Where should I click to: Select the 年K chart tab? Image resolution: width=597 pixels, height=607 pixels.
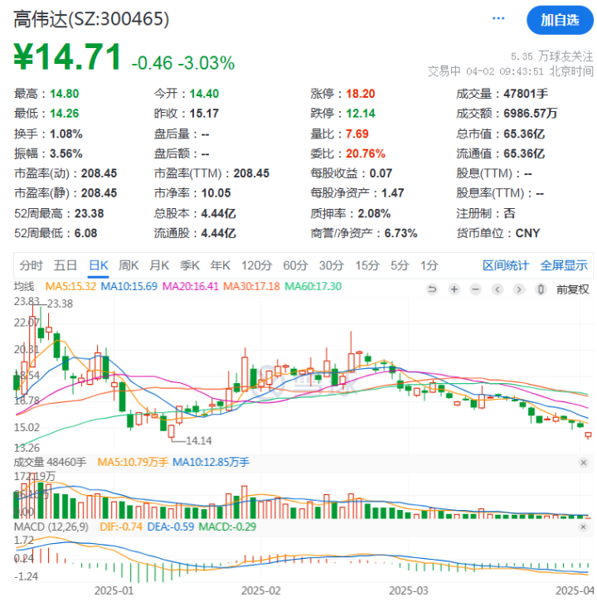(221, 265)
